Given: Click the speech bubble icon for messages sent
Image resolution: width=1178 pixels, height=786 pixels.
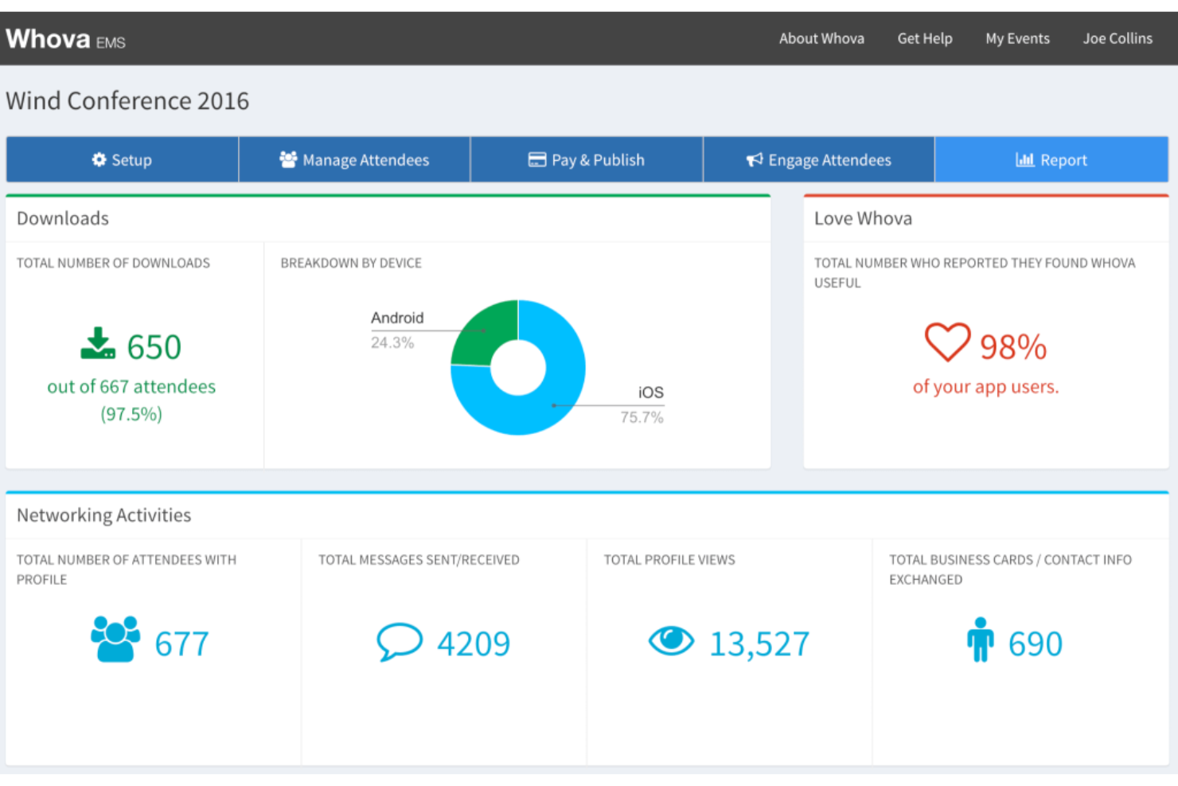Looking at the screenshot, I should click(x=399, y=642).
